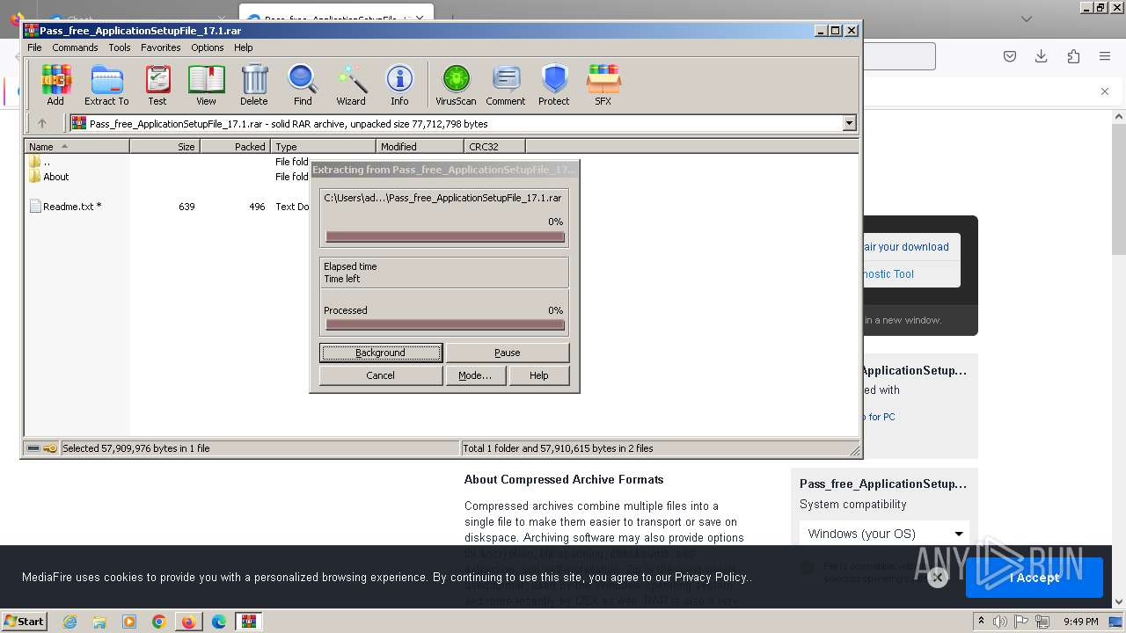Click the Delete trash icon
This screenshot has height=633, width=1126.
[x=254, y=85]
